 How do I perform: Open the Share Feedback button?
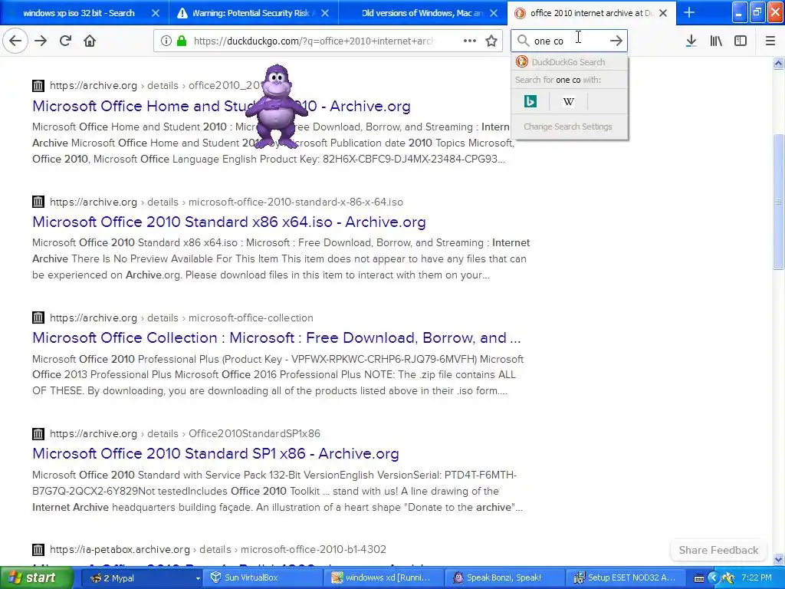tap(718, 550)
